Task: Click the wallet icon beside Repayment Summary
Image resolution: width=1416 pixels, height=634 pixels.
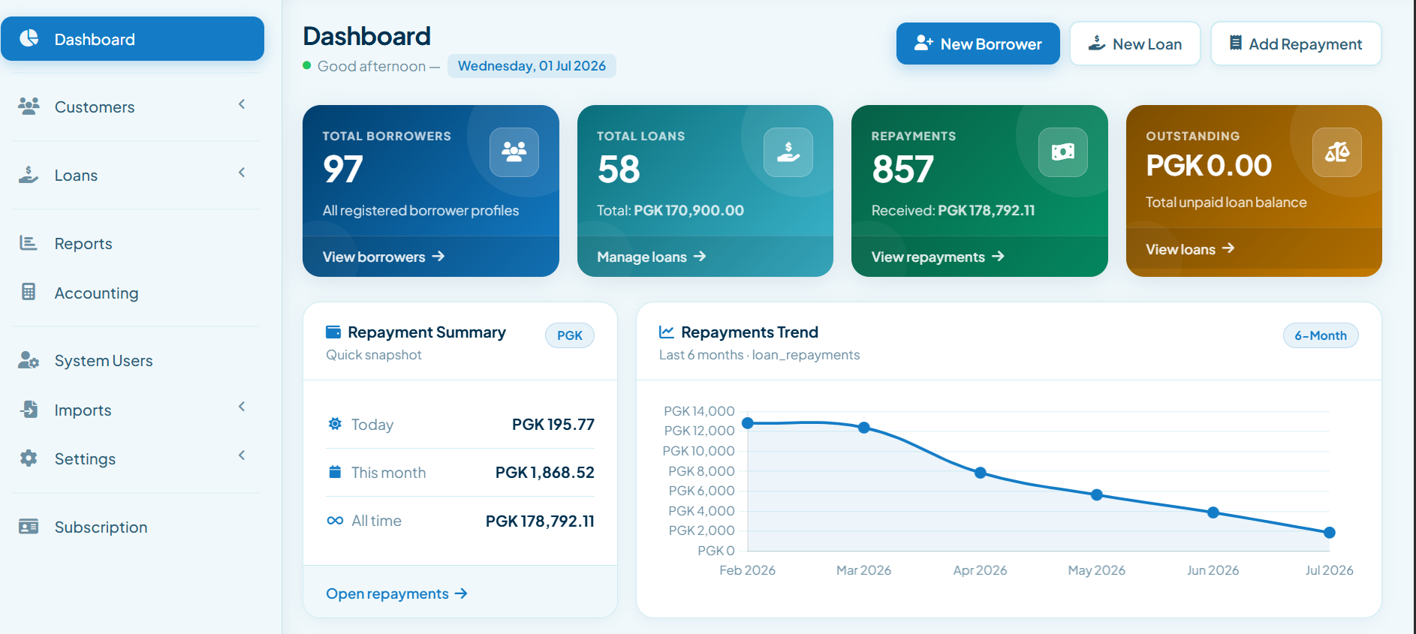Action: coord(333,332)
